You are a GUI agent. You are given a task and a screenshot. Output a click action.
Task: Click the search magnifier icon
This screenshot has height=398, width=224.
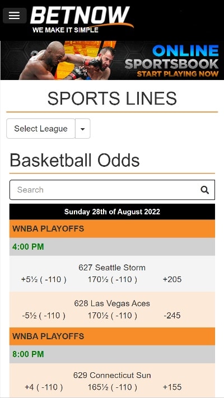[x=205, y=190]
